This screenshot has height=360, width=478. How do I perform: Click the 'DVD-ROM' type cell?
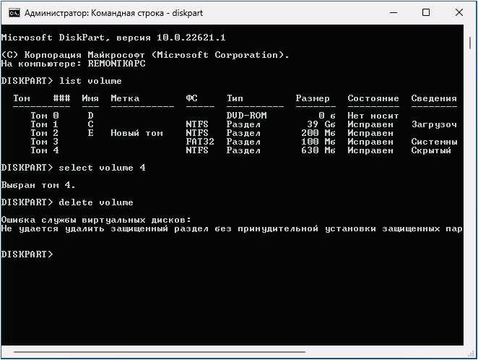[246, 116]
